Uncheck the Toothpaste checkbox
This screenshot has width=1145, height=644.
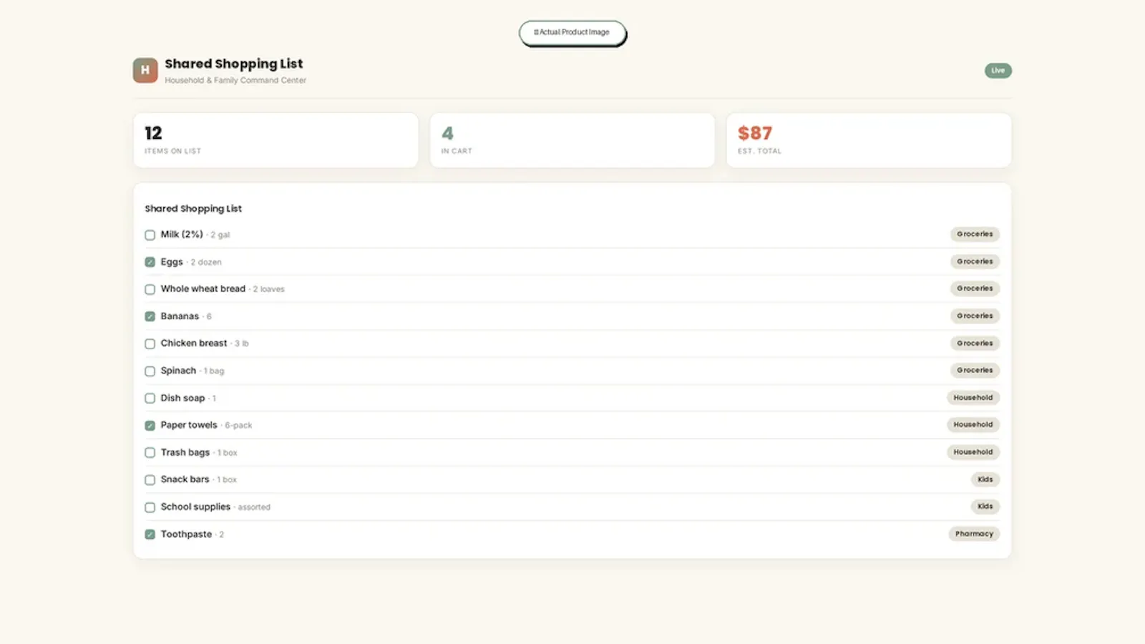click(150, 535)
